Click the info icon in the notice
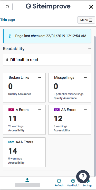The image size is (96, 190). click(x=10, y=36)
